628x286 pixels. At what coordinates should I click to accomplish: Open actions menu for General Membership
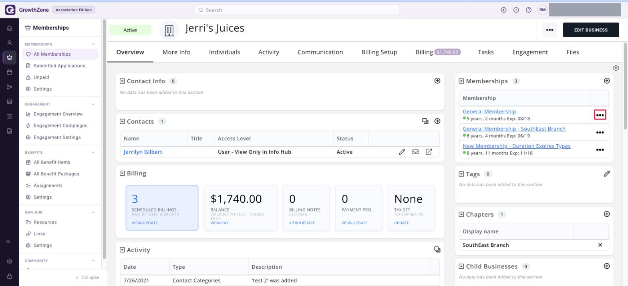[600, 115]
